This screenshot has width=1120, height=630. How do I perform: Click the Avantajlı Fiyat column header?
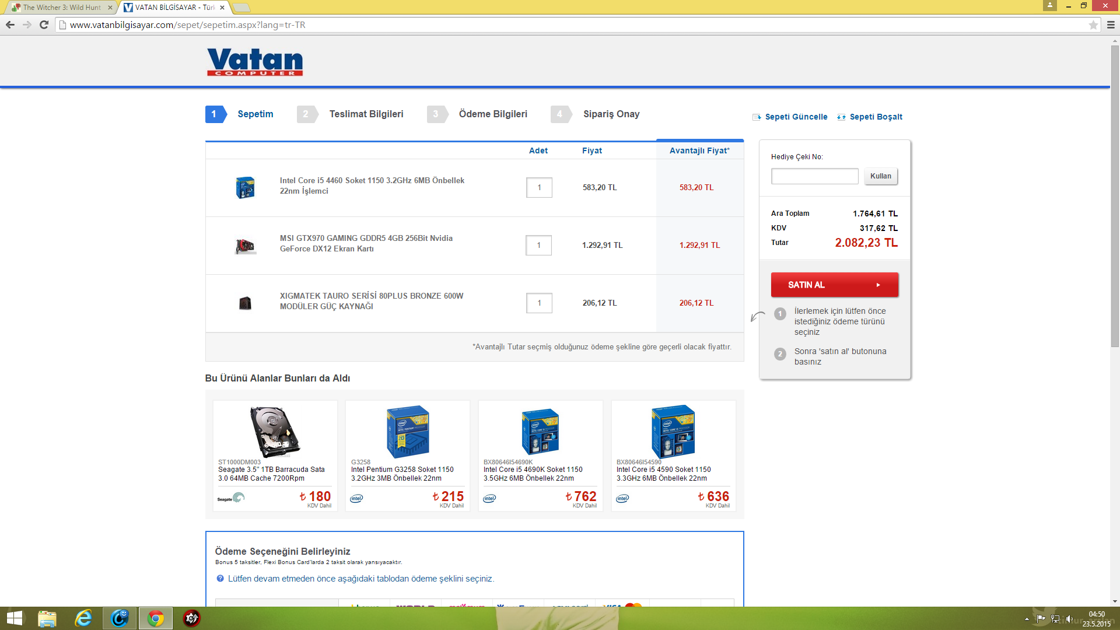699,150
